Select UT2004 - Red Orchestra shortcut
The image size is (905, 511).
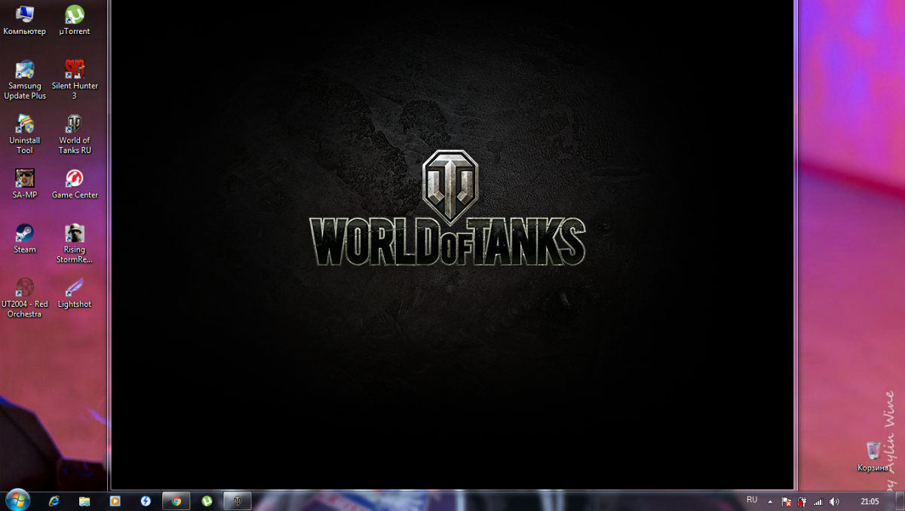[24, 298]
